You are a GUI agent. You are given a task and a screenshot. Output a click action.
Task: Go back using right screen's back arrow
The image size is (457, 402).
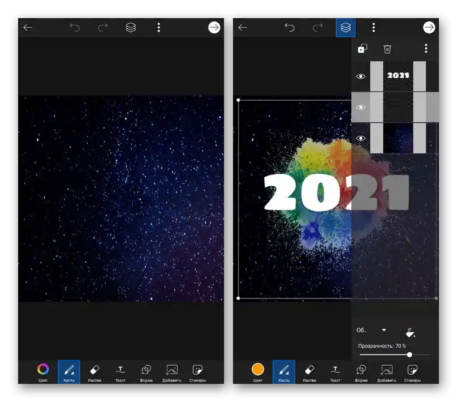(243, 28)
